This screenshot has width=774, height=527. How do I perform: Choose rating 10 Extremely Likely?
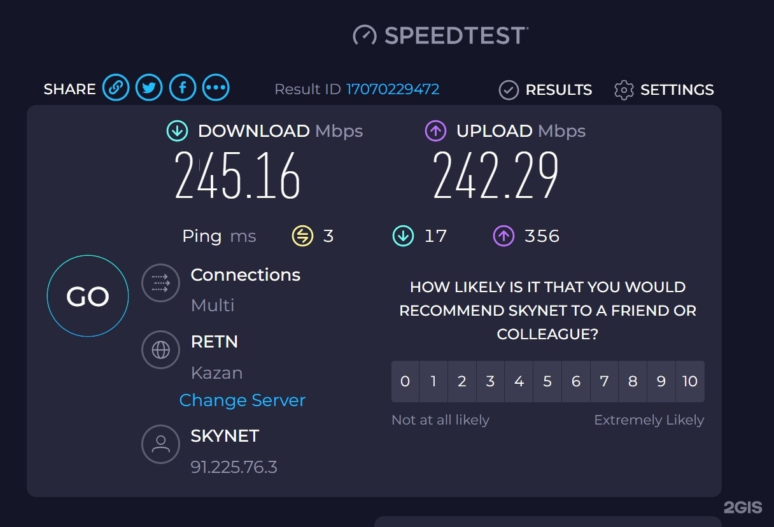pyautogui.click(x=690, y=381)
